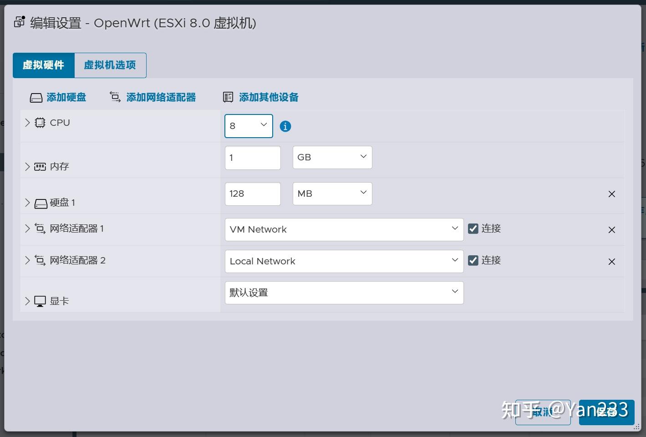Select the 虚拟硬件 tab
This screenshot has height=437, width=646.
pos(44,65)
